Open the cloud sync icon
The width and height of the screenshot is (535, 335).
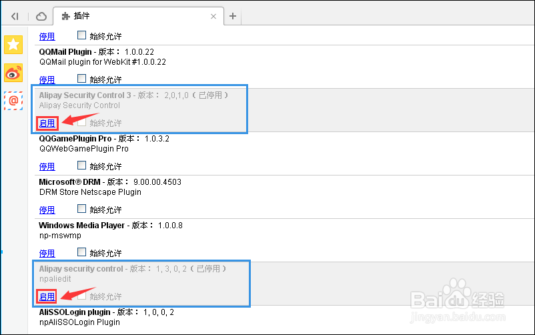41,16
